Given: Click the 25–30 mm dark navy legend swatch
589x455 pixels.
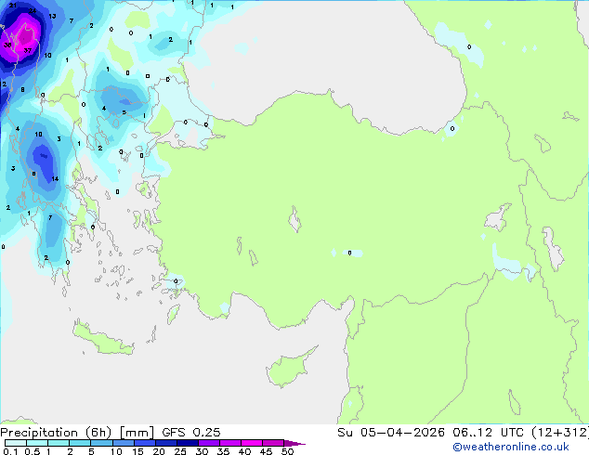Looking at the screenshot, I should click(188, 443).
